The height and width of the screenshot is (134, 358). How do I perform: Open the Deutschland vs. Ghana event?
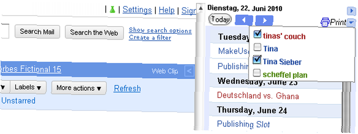pos(258,96)
